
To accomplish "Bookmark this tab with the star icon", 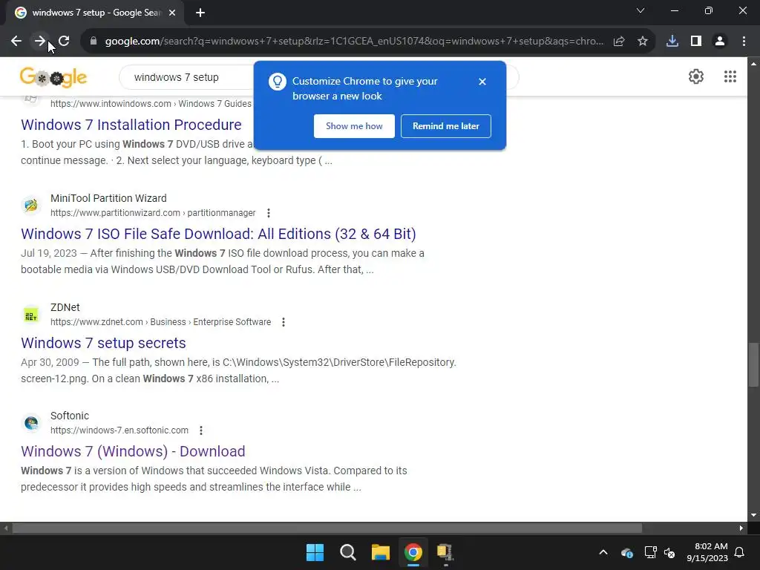I will 643,42.
